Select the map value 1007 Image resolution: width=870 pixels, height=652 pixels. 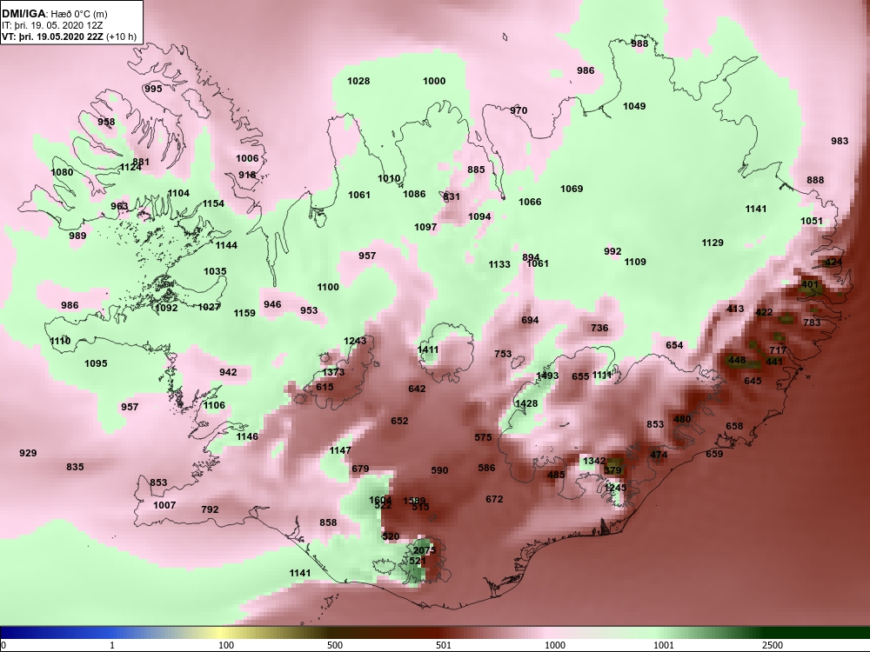(x=164, y=505)
